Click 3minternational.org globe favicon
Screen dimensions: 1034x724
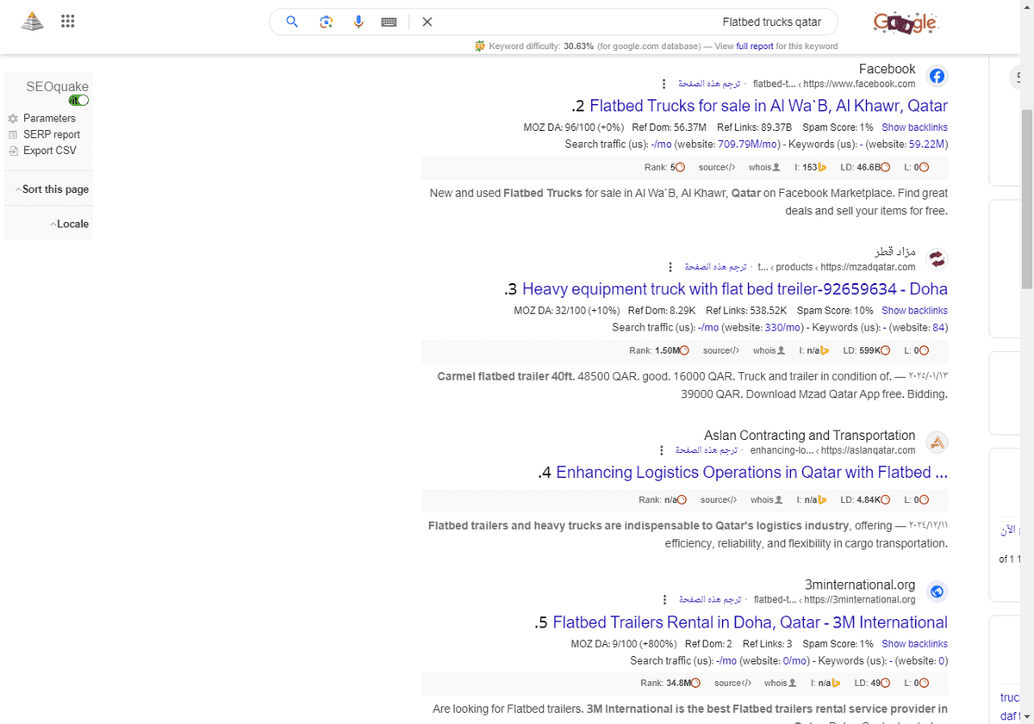(937, 591)
